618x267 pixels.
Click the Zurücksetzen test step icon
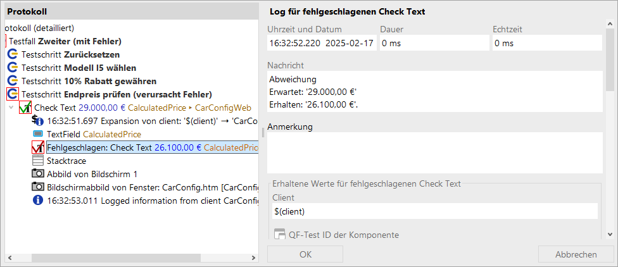(13, 54)
